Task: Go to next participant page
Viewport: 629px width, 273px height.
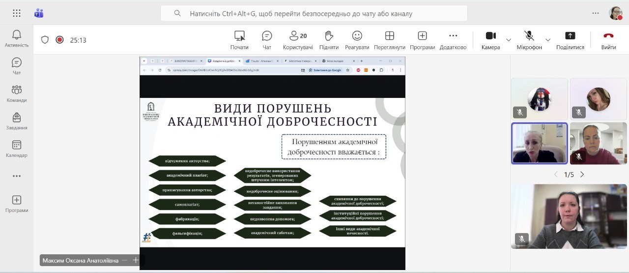Action: click(582, 175)
